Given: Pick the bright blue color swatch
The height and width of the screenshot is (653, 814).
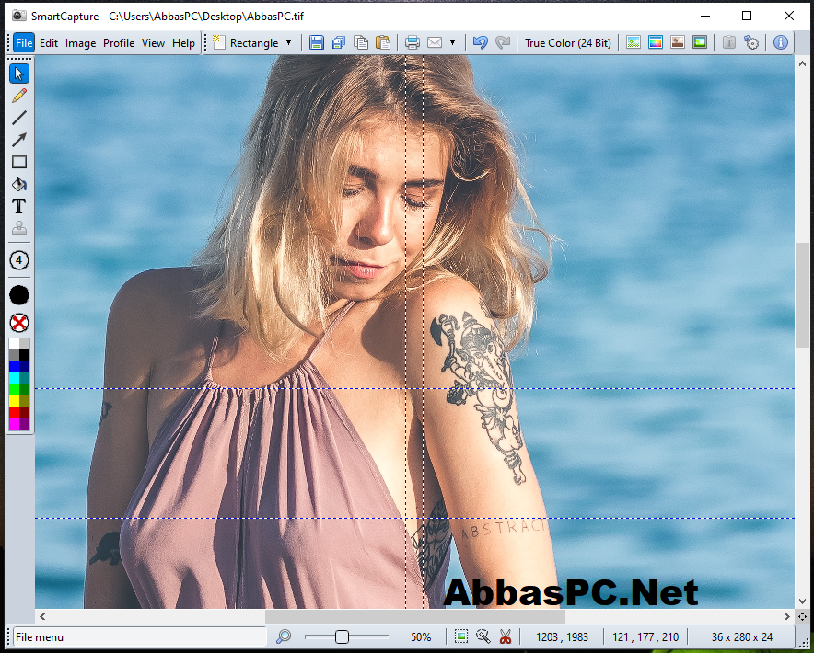Looking at the screenshot, I should [14, 367].
